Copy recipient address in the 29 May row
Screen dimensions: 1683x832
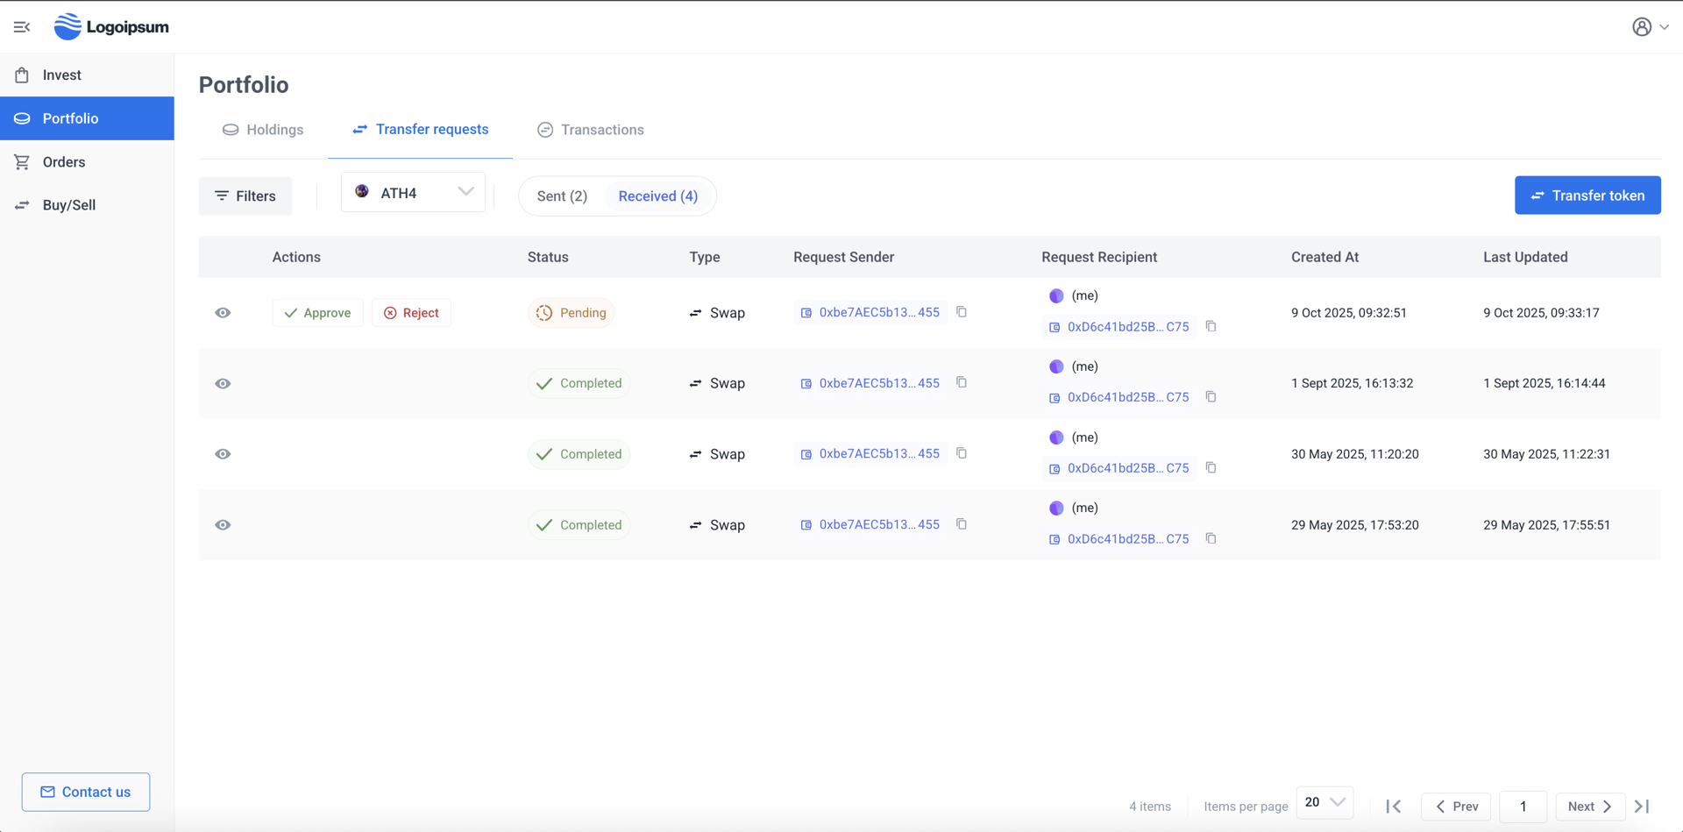click(1211, 538)
